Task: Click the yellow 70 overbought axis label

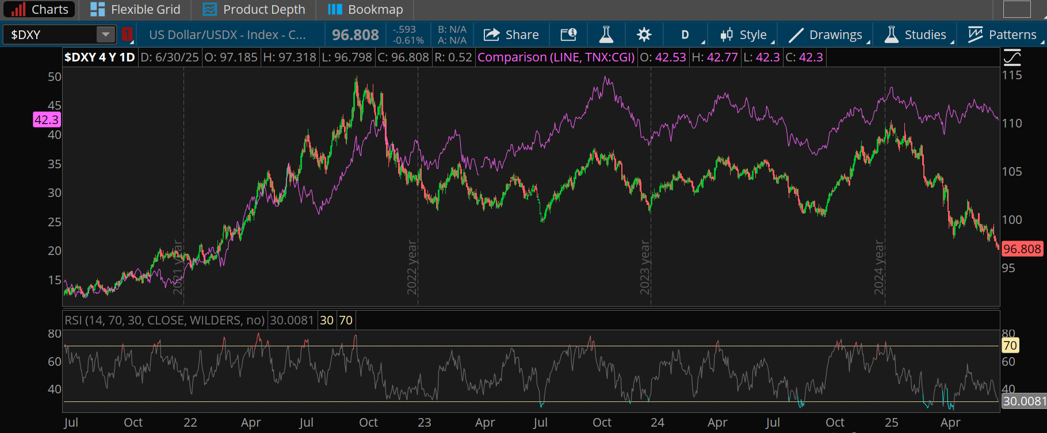Action: click(1010, 345)
